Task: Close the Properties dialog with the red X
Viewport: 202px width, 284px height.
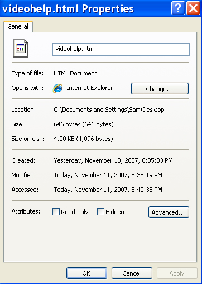Action: tap(193, 8)
